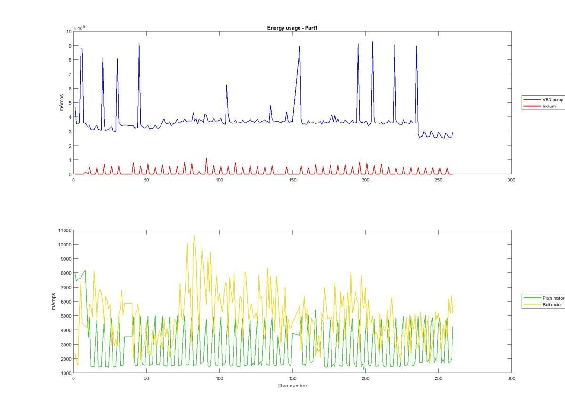Select the 'VBD pump' legend entry

pos(543,100)
